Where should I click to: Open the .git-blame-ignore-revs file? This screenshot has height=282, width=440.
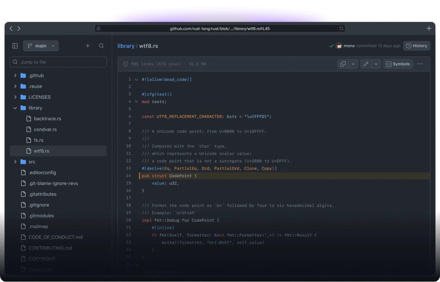click(x=53, y=183)
